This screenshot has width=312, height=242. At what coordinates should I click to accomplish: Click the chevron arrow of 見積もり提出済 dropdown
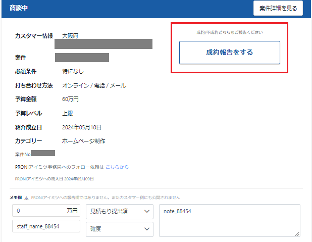pos(147,211)
